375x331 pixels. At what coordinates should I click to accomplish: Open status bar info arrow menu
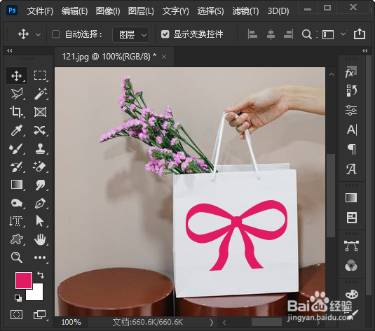212,323
